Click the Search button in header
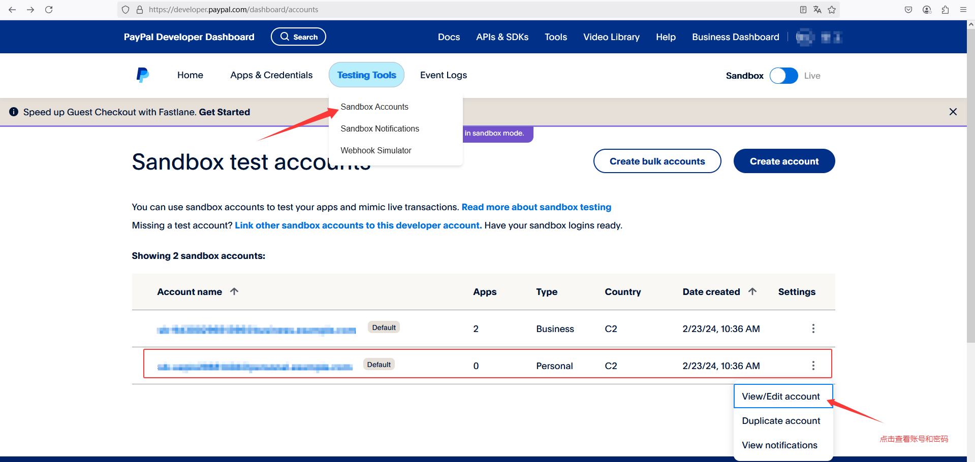The width and height of the screenshot is (975, 462). point(298,37)
